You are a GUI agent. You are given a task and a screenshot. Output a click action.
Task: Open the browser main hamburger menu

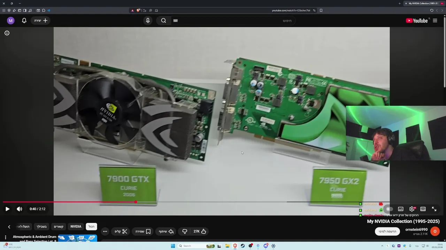click(4, 10)
